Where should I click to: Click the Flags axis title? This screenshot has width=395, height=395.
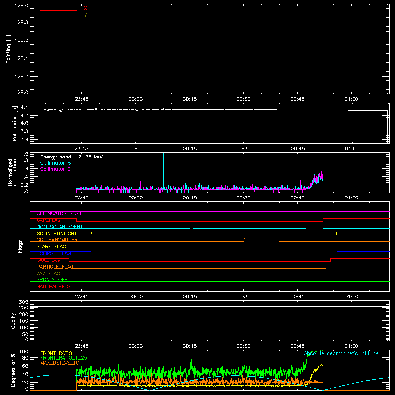pyautogui.click(x=20, y=246)
